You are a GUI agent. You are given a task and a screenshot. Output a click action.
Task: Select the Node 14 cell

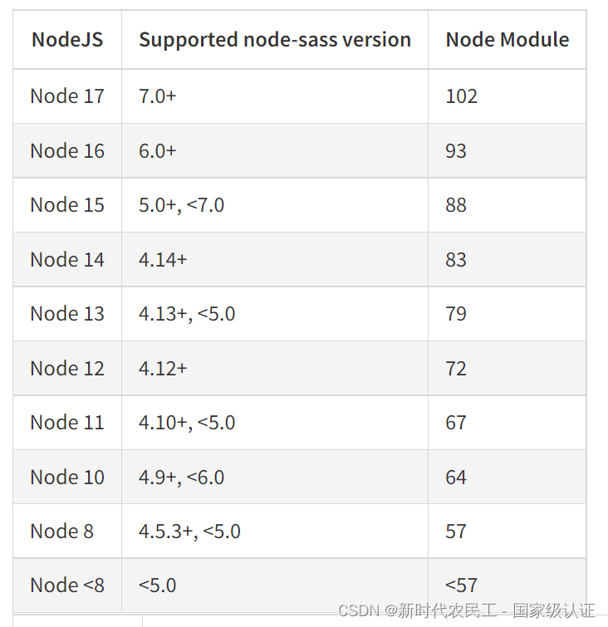(x=67, y=259)
